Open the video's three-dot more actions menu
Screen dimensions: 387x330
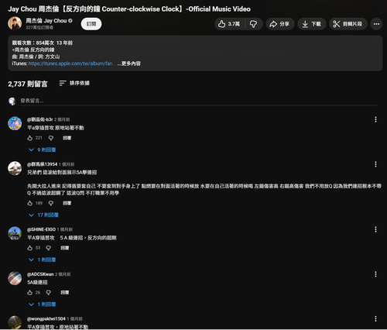click(376, 24)
